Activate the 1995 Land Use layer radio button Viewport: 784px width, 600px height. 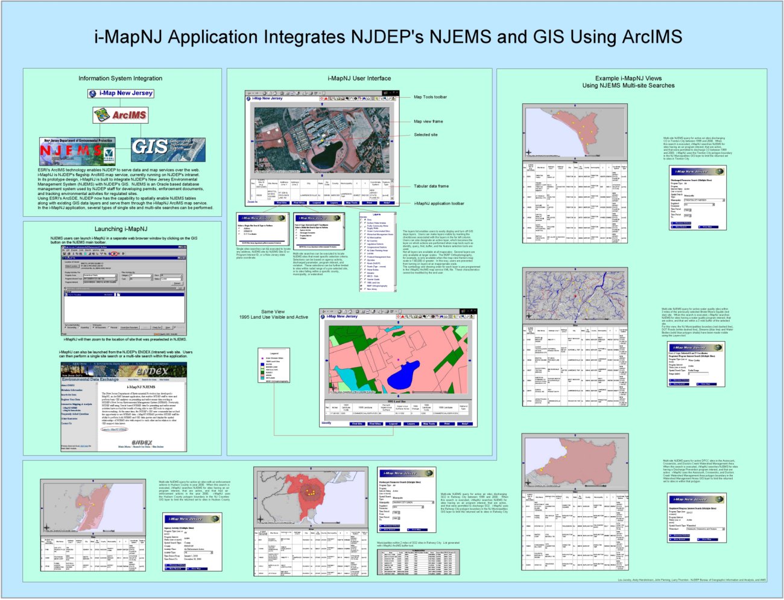point(365,282)
